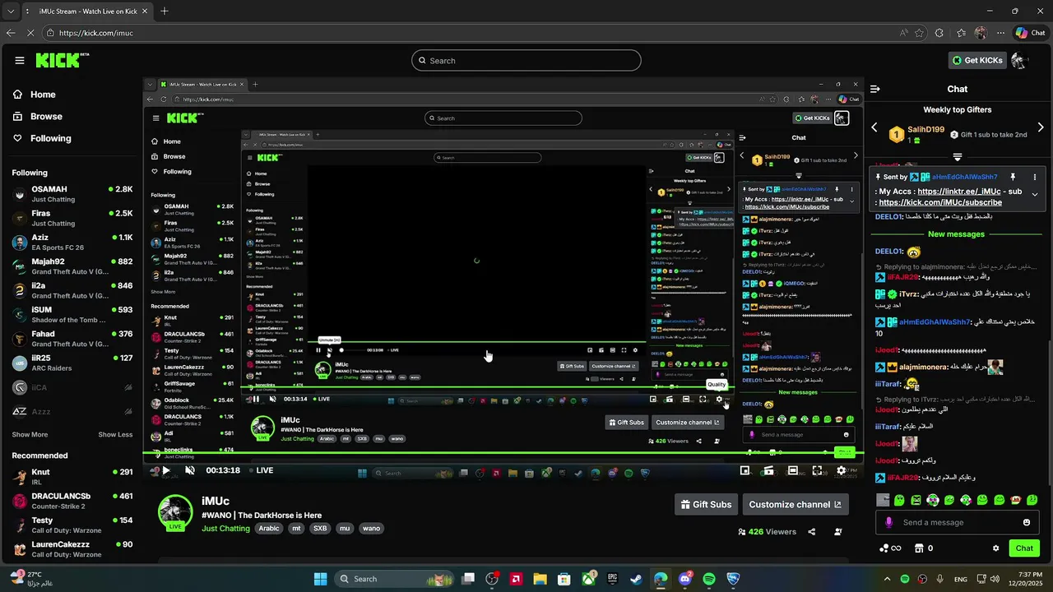Open chat settings gear next to the Chat button

995,548
